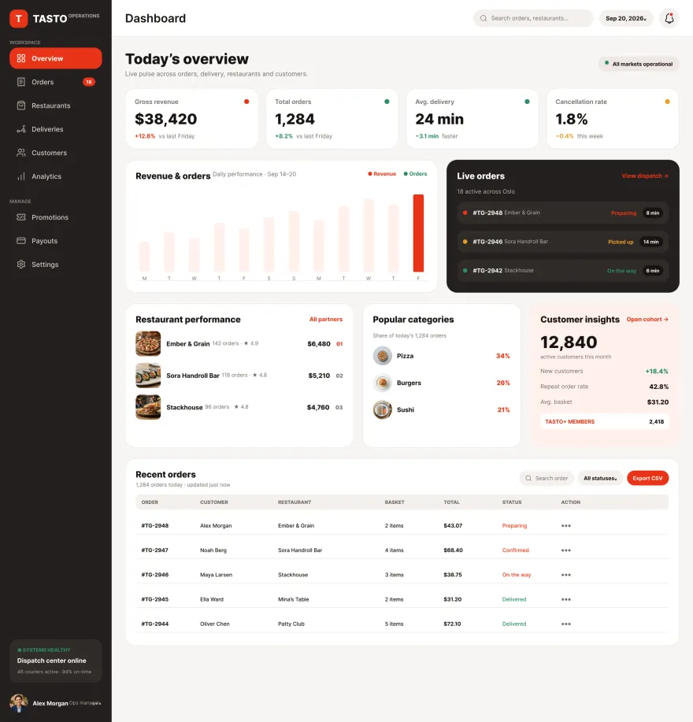Open Deliveries in the sidebar

point(56,129)
